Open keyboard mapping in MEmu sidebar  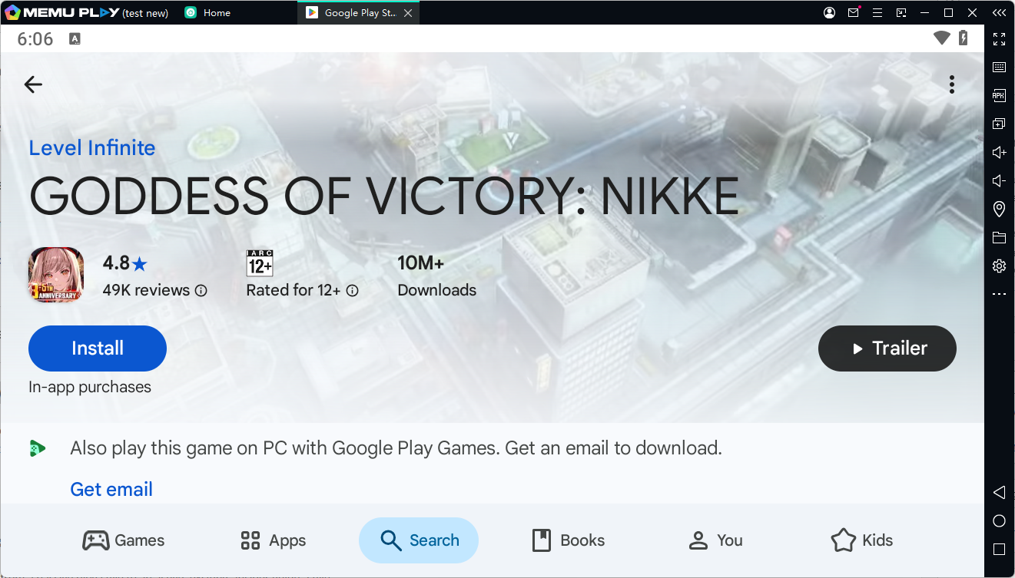[x=999, y=68]
